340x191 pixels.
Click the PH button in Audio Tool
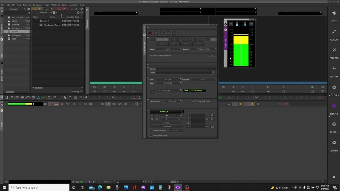tap(251, 24)
